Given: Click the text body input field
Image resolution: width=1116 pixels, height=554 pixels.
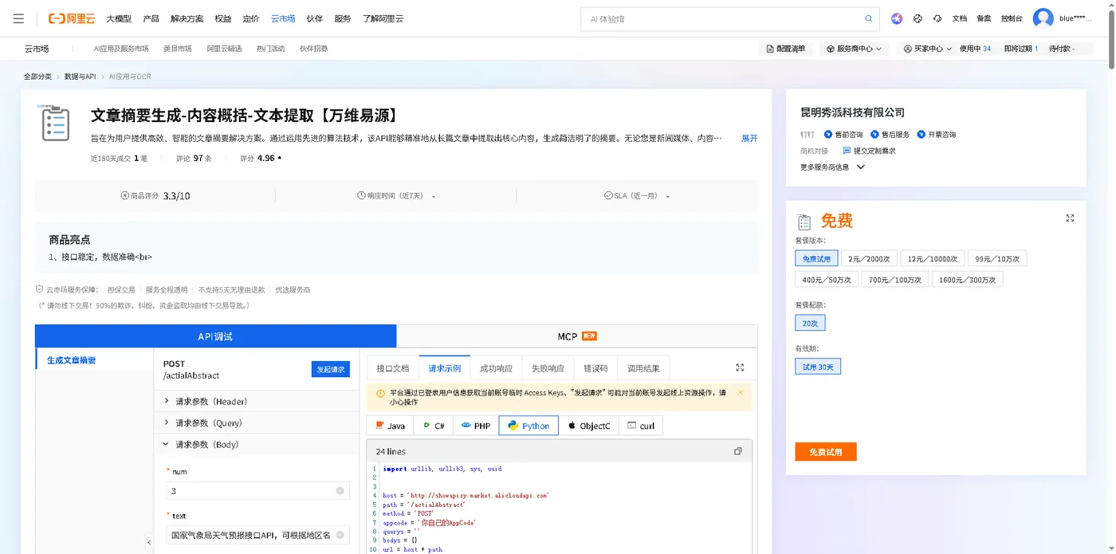Looking at the screenshot, I should (257, 535).
